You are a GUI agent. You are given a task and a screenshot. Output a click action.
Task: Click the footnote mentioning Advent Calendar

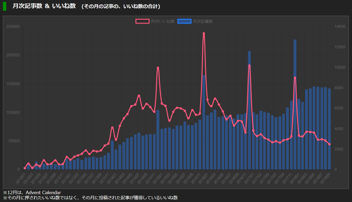click(32, 193)
